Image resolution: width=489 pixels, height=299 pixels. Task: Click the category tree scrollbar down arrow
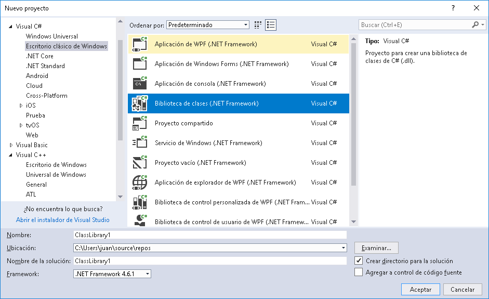pyautogui.click(x=121, y=197)
